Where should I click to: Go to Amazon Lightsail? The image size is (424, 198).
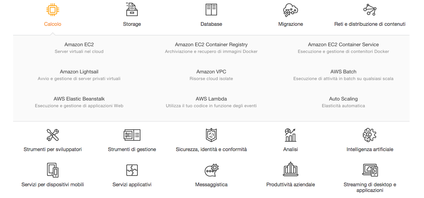79,72
